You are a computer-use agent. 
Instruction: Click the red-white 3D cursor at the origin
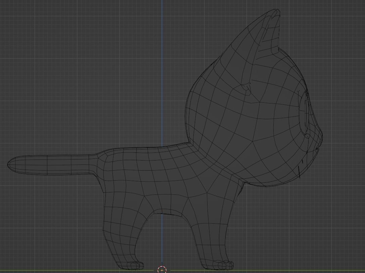(162, 270)
